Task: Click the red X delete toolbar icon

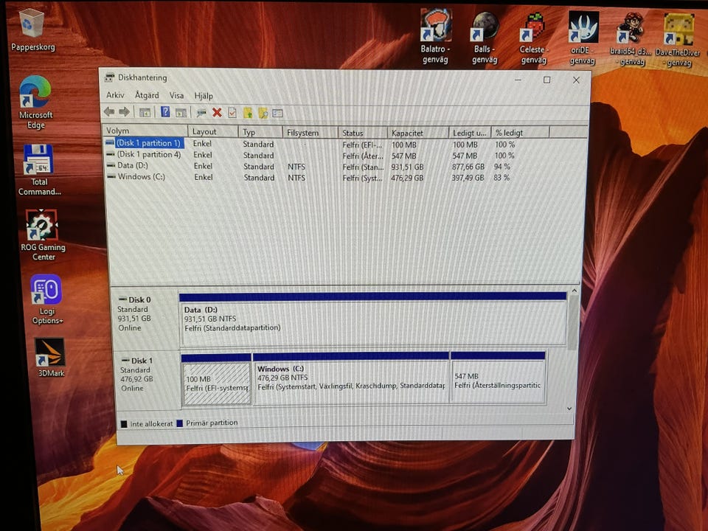Action: point(217,112)
